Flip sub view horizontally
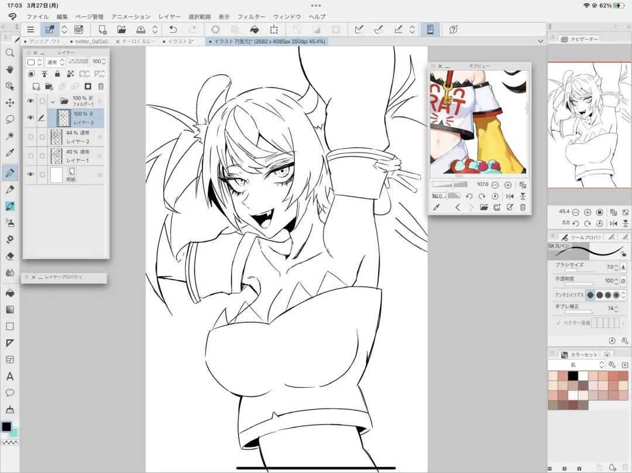Image resolution: width=632 pixels, height=473 pixels. coord(509,196)
